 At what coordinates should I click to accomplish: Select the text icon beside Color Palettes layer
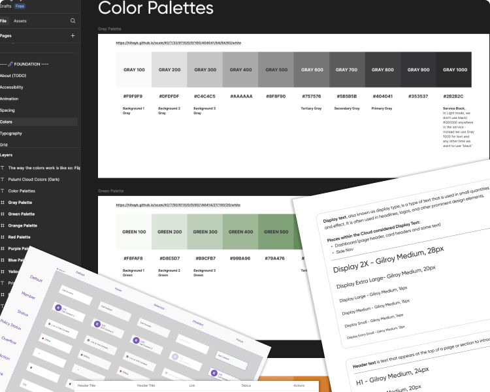(3, 191)
